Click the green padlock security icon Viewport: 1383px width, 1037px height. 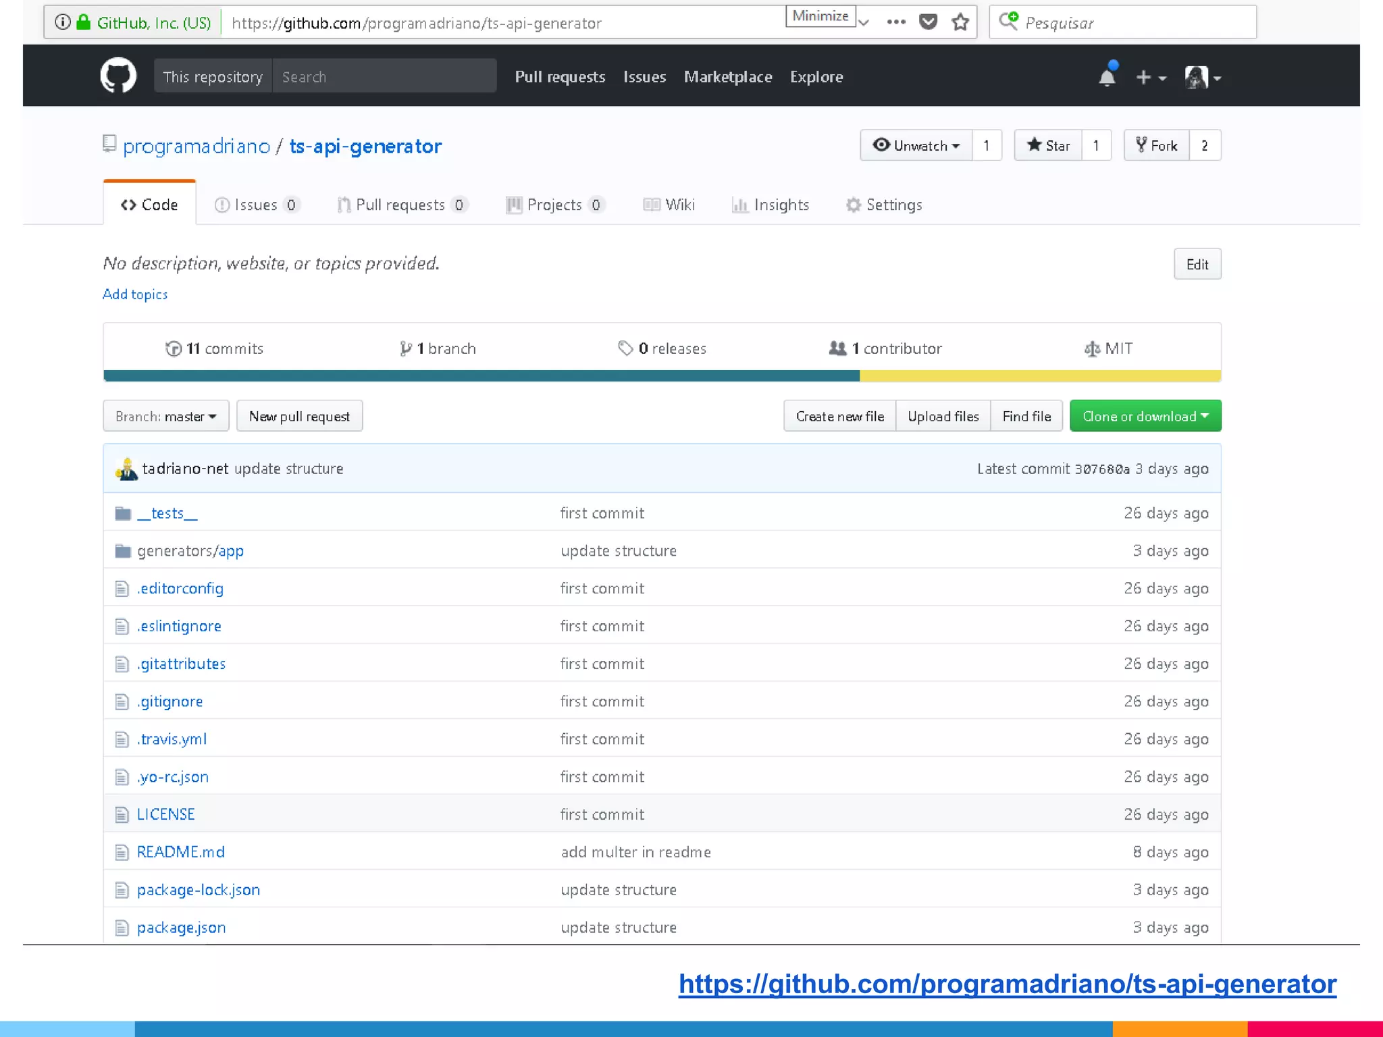[84, 22]
